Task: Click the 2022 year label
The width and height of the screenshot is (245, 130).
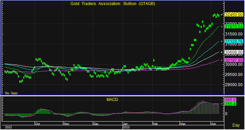Action: (x=8, y=127)
